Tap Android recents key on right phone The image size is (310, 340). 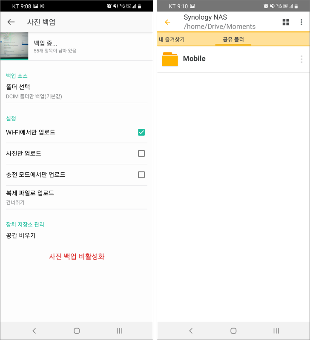(x=276, y=331)
